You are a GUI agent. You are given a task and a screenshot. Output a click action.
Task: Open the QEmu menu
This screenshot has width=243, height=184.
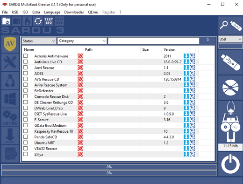click(x=93, y=12)
